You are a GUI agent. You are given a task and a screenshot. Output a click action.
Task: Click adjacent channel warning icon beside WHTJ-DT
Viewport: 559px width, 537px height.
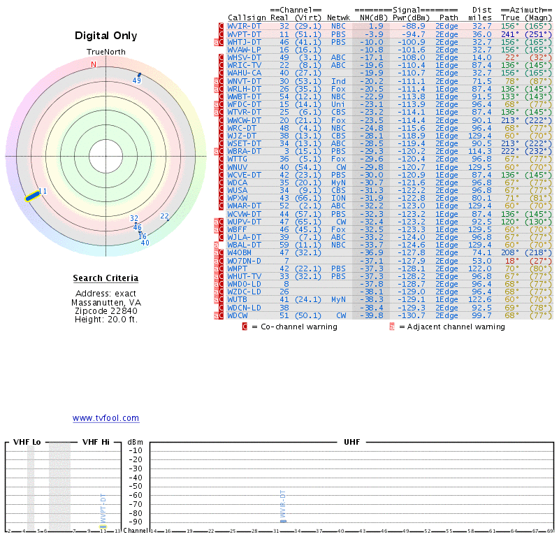pyautogui.click(x=217, y=42)
